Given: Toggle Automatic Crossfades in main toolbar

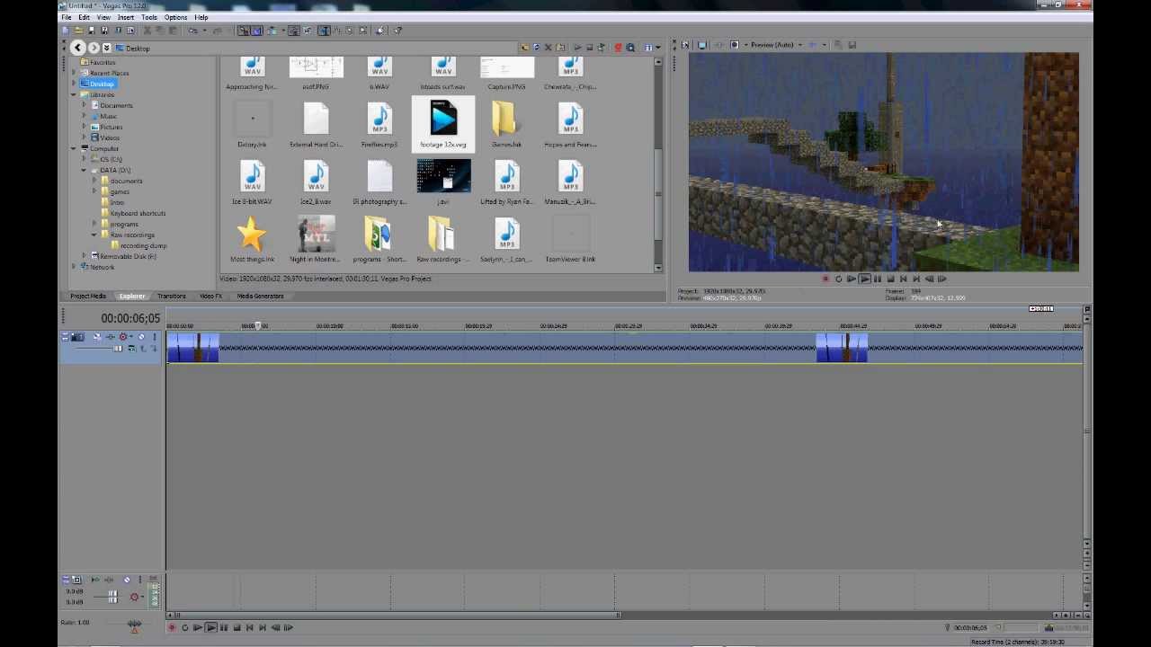Looking at the screenshot, I should coord(256,31).
